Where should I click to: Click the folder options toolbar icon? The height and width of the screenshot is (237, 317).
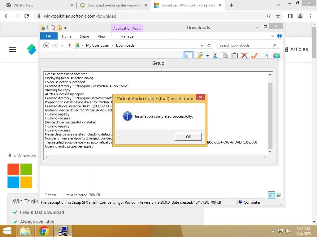[x=200, y=55]
